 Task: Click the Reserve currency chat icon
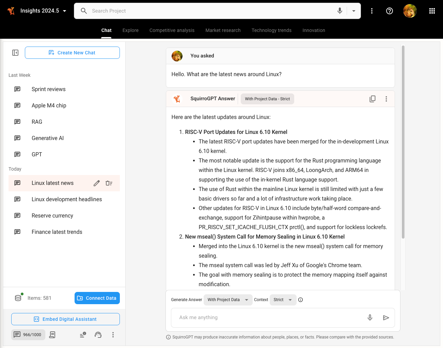point(17,215)
